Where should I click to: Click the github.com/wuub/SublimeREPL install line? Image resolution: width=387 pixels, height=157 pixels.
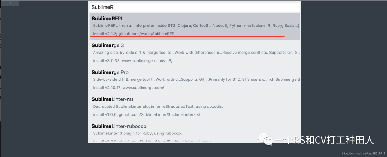[x=135, y=34]
